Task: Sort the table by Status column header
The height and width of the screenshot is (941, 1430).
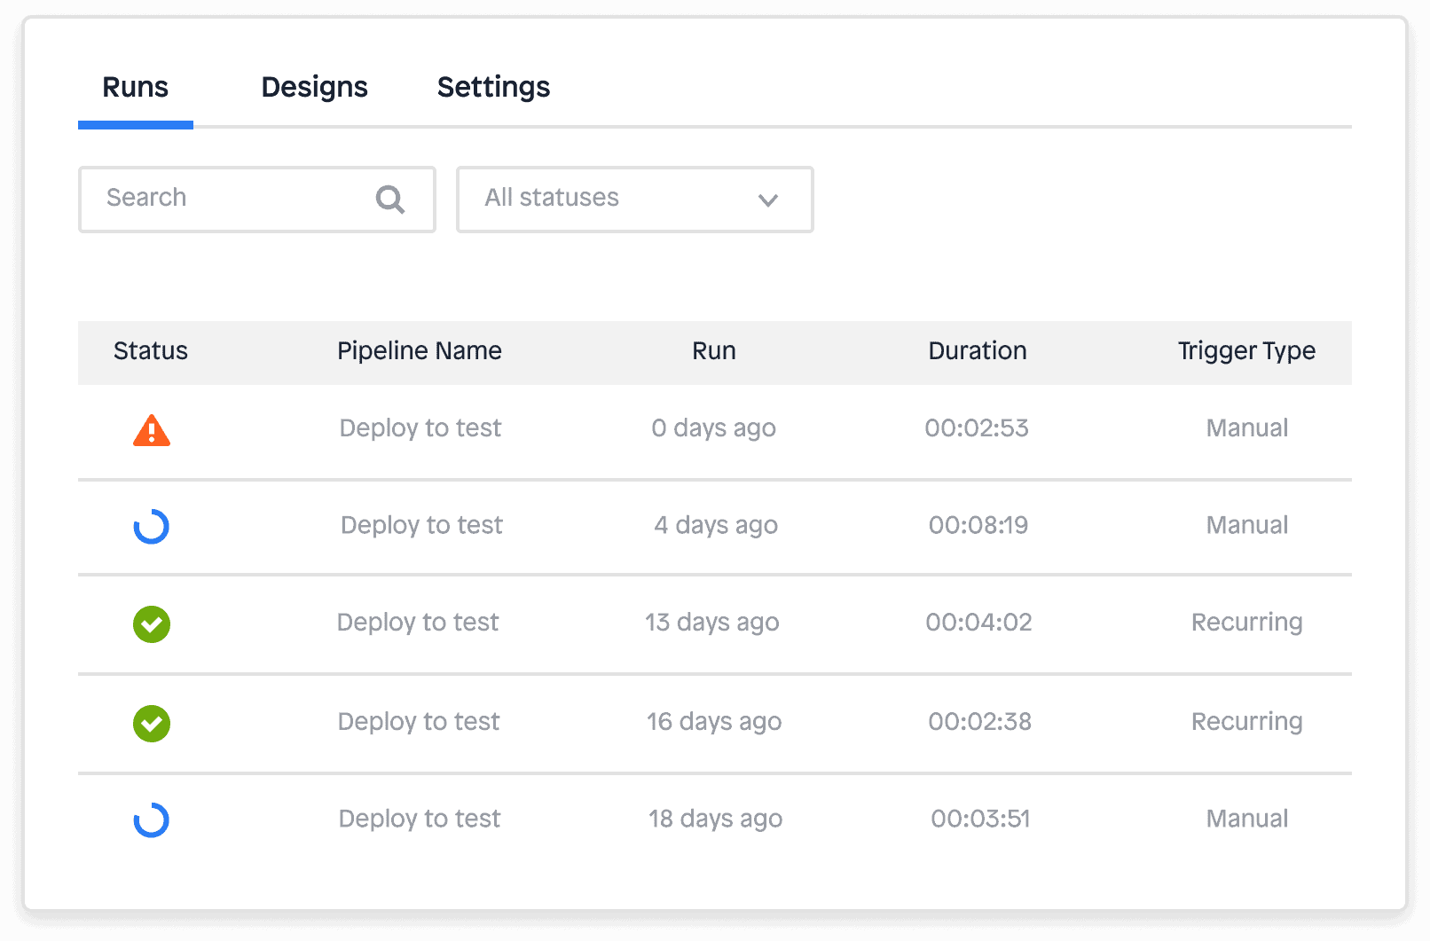Action: click(151, 351)
